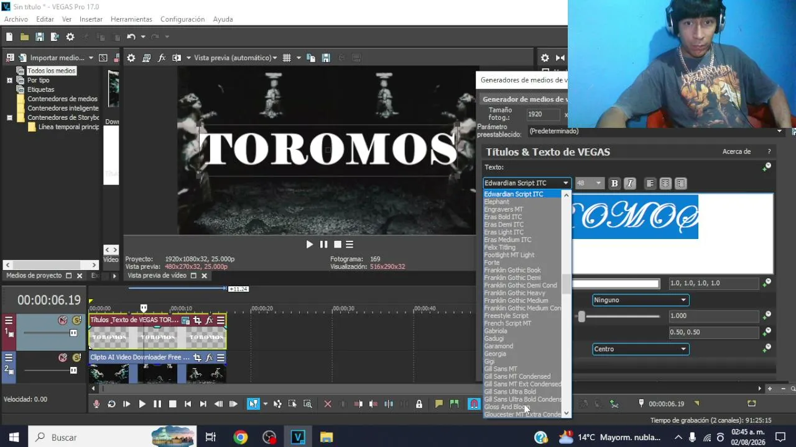
Task: Save the project with the main toolbar's floppy icon
Action: click(x=40, y=37)
